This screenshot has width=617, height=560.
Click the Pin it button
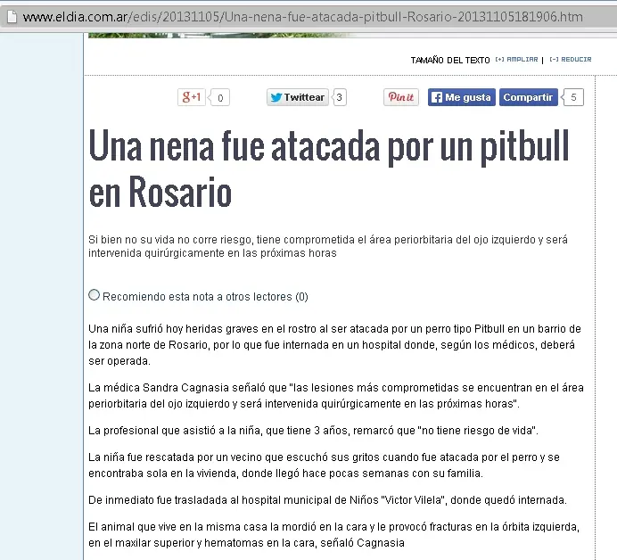pos(401,97)
